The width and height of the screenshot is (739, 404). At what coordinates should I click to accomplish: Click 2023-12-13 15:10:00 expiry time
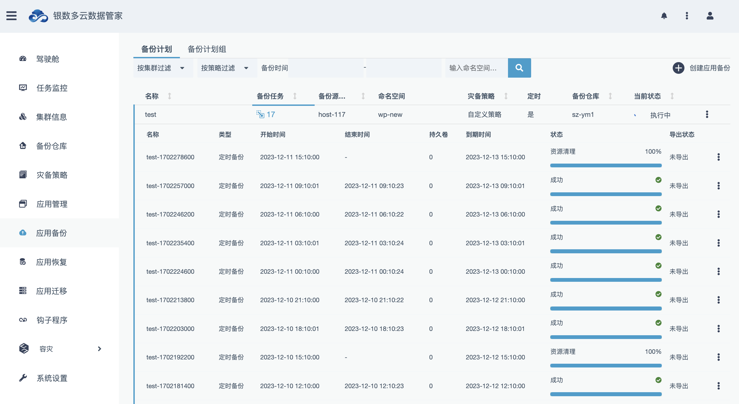click(x=495, y=157)
